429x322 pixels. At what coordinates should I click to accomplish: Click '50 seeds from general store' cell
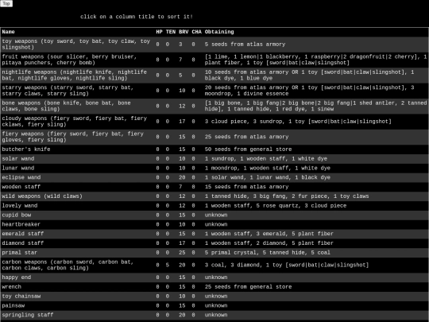[x=249, y=149]
